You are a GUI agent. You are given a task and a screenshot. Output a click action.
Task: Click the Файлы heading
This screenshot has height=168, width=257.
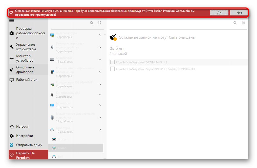pyautogui.click(x=117, y=49)
